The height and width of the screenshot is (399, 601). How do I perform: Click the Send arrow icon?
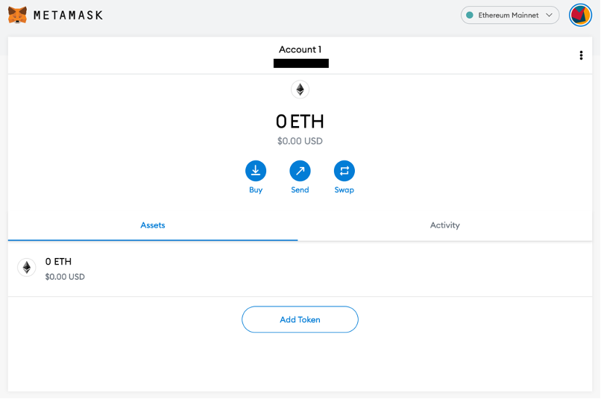pyautogui.click(x=300, y=171)
